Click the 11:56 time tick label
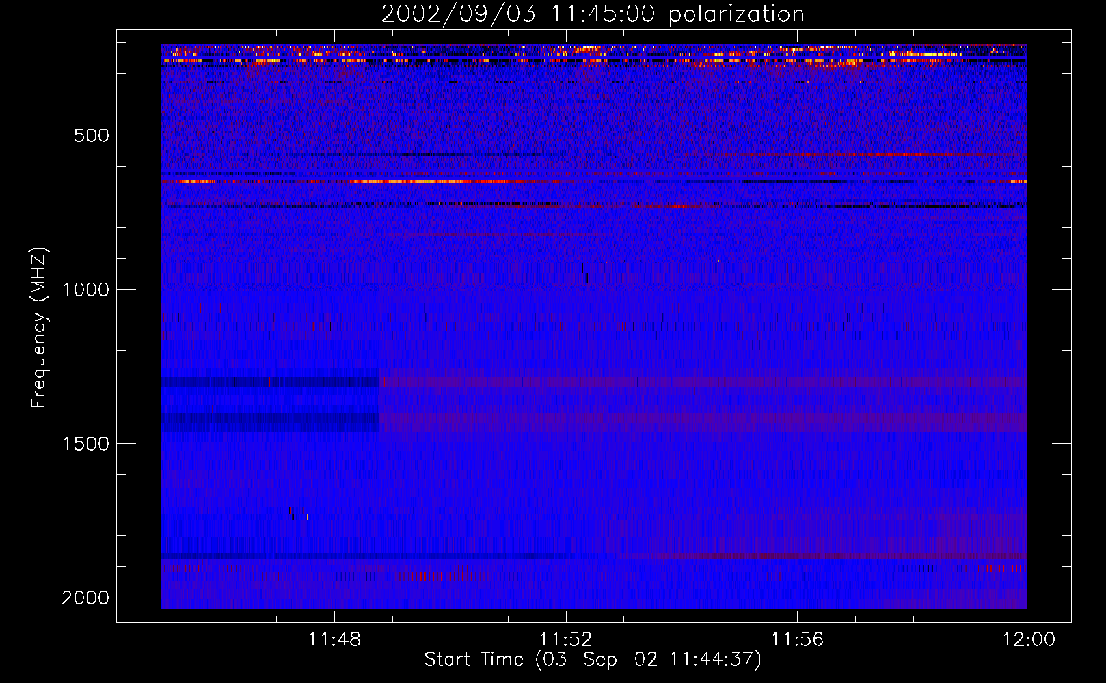The width and height of the screenshot is (1106, 683). [x=798, y=640]
